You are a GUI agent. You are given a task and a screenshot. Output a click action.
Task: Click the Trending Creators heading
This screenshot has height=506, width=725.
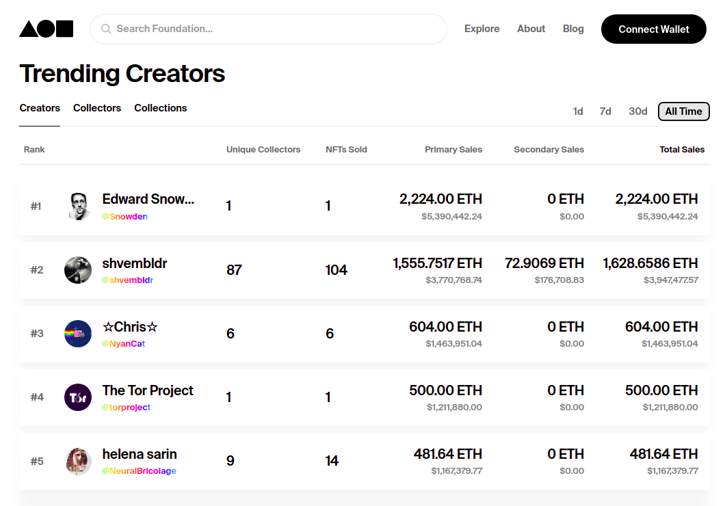coord(122,73)
